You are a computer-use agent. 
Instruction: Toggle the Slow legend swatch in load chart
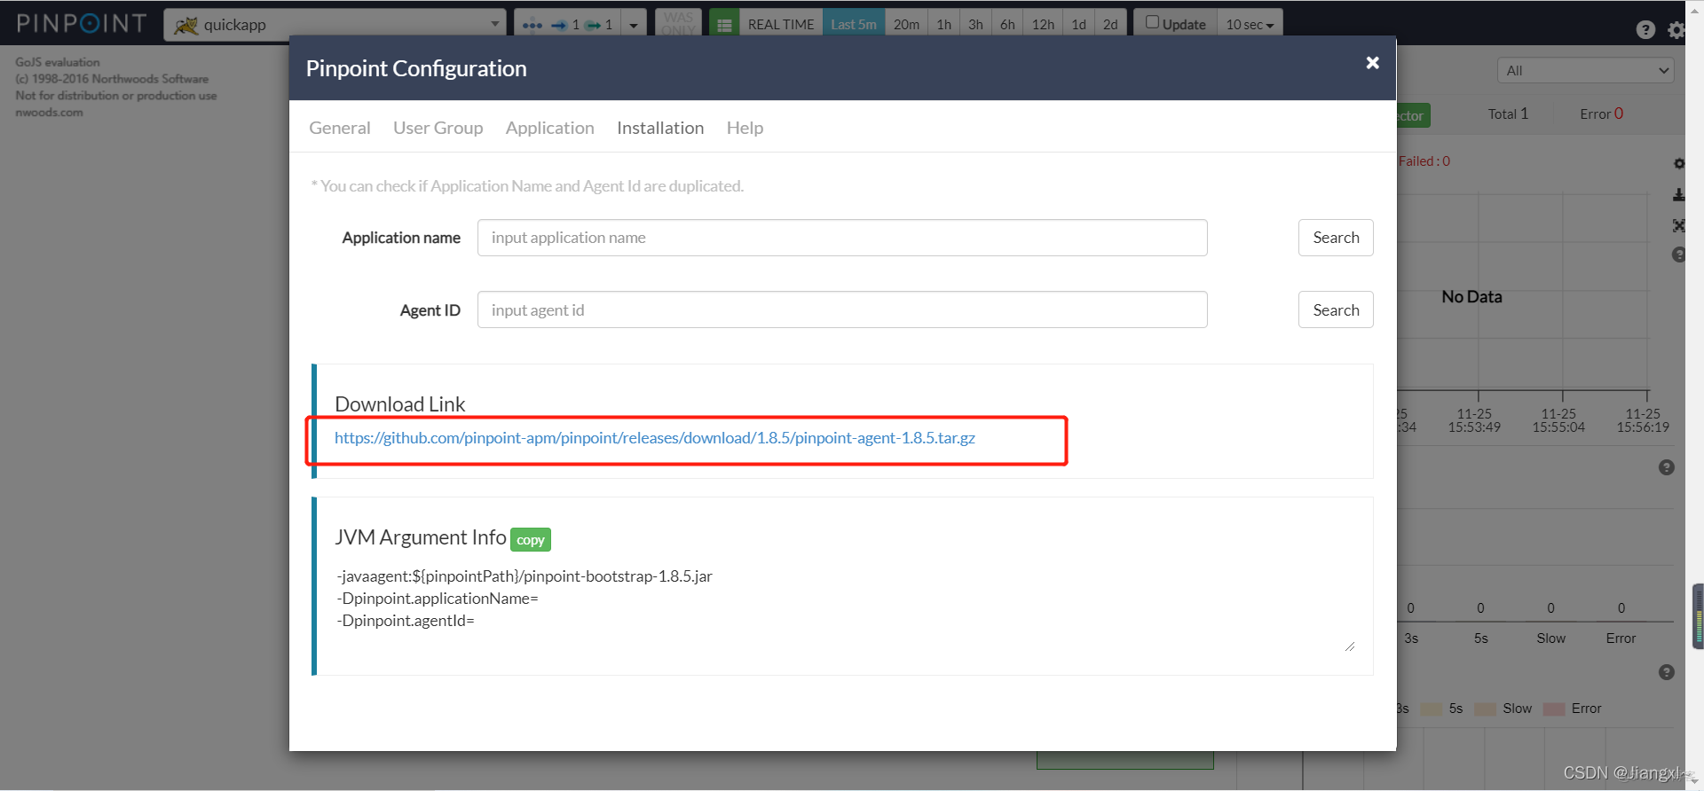(x=1486, y=709)
